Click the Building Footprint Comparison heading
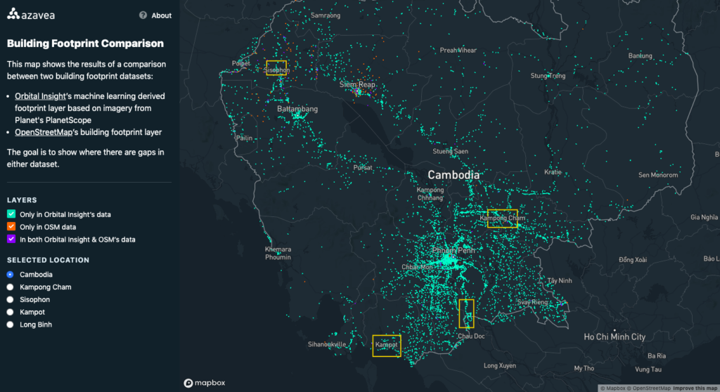 [85, 43]
